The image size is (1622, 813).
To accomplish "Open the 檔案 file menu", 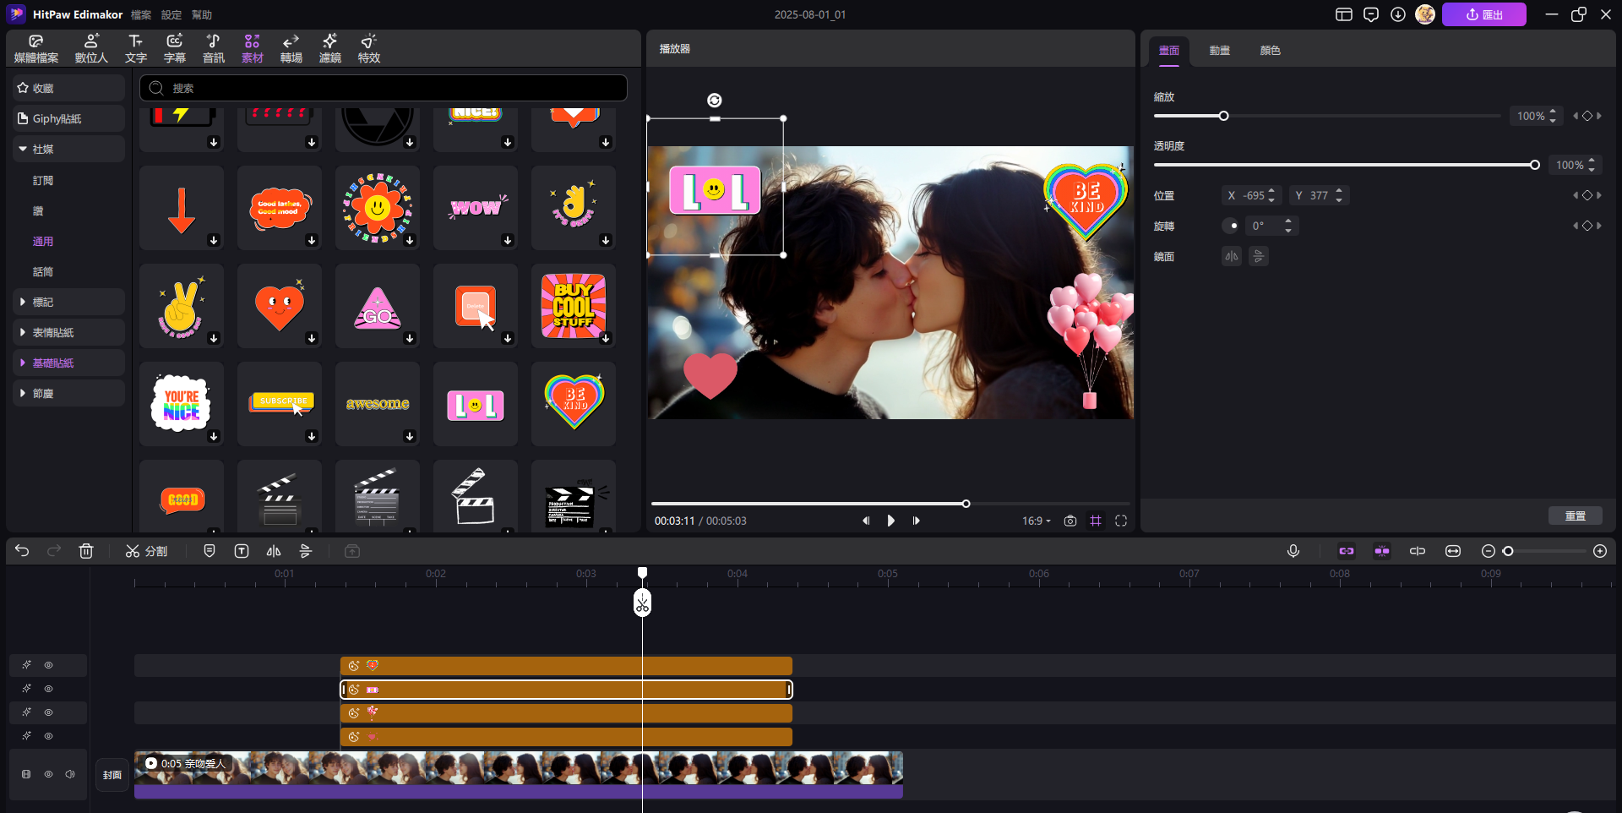I will tap(141, 14).
